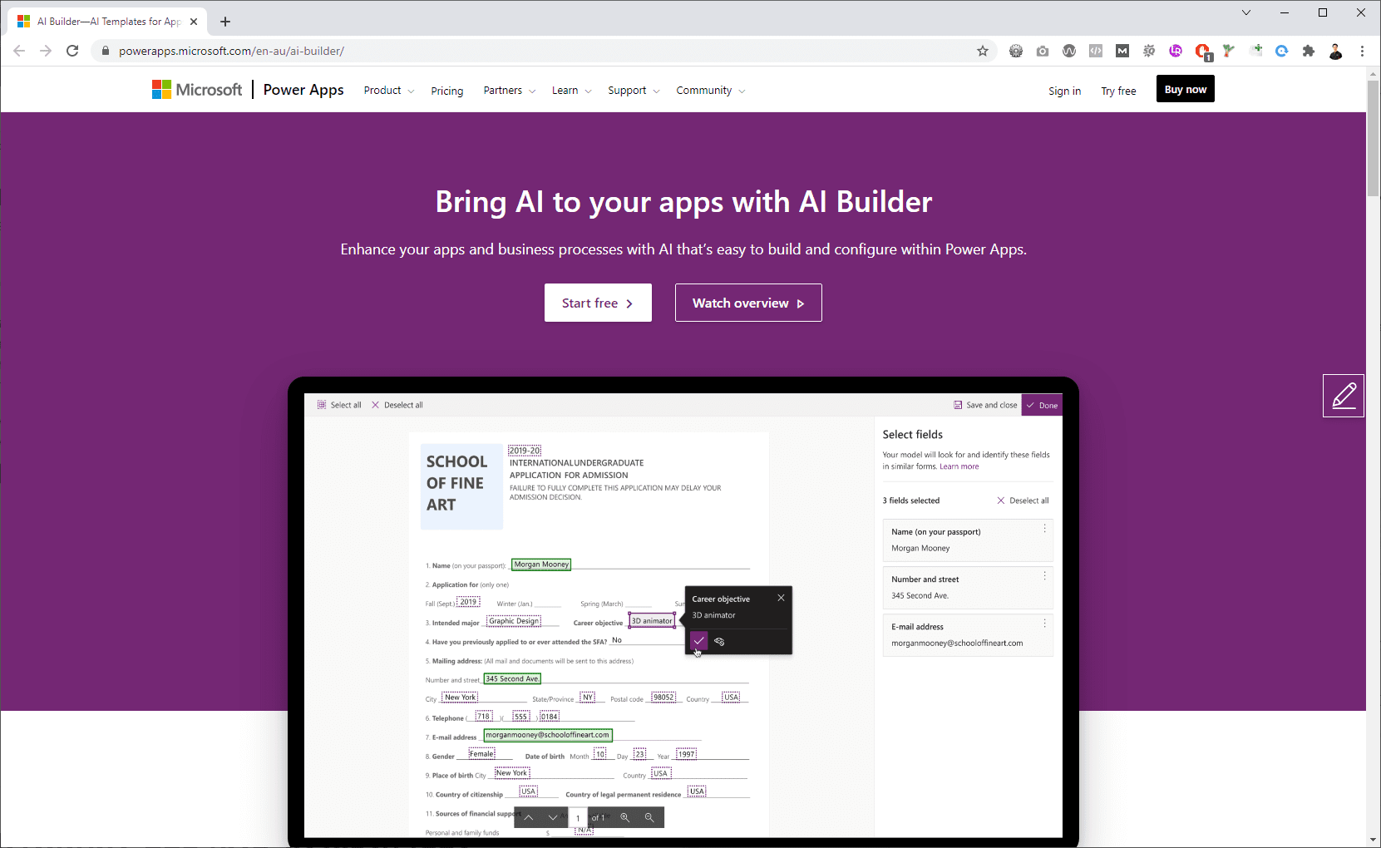Viewport: 1381px width, 848px height.
Task: Click Deselect all in Select fields panel
Action: [x=1023, y=500]
